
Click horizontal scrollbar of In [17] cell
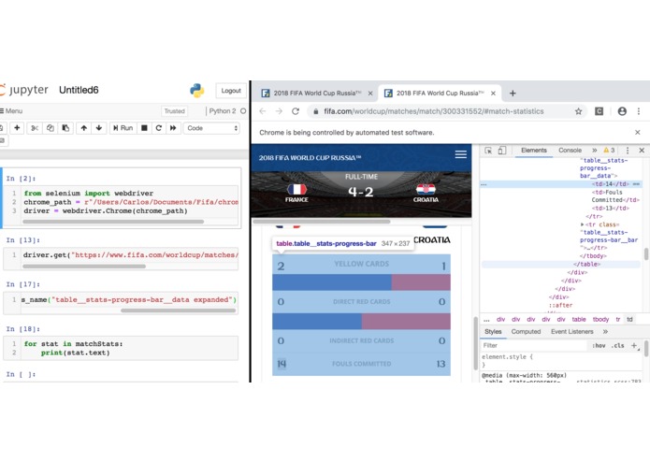point(179,310)
